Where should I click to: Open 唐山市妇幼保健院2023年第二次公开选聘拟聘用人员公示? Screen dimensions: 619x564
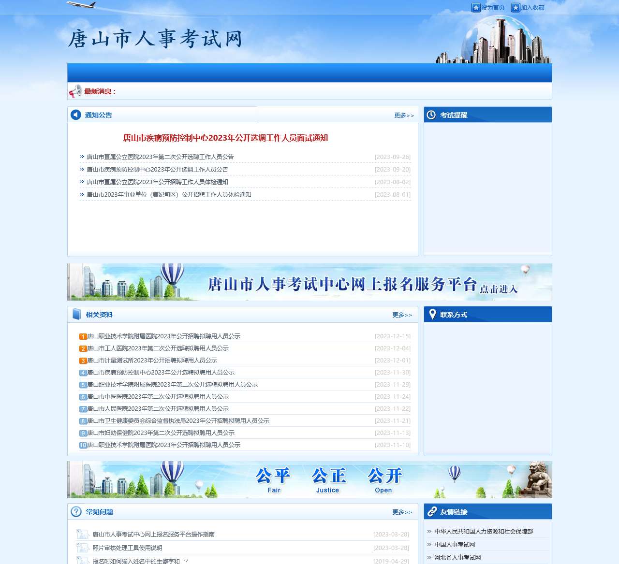pyautogui.click(x=161, y=433)
